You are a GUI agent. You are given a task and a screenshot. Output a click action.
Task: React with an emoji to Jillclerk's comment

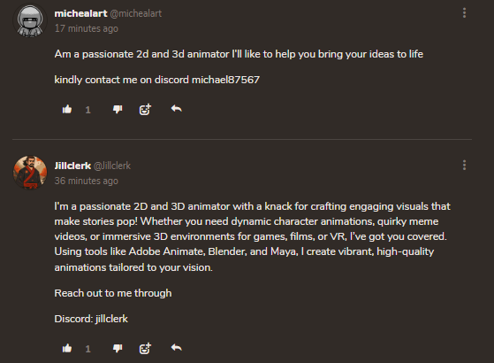(x=145, y=348)
